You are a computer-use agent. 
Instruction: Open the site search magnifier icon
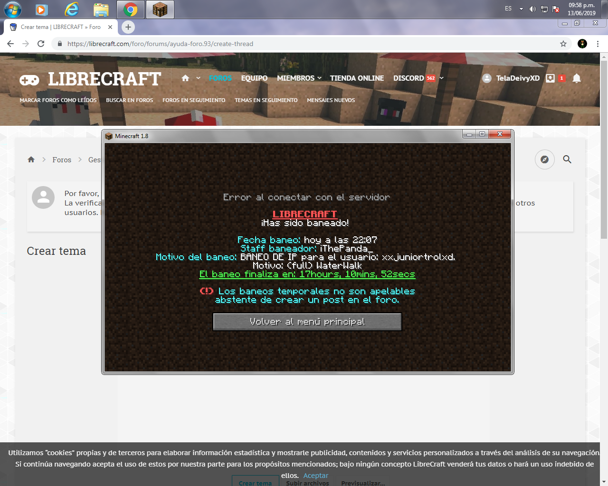567,159
